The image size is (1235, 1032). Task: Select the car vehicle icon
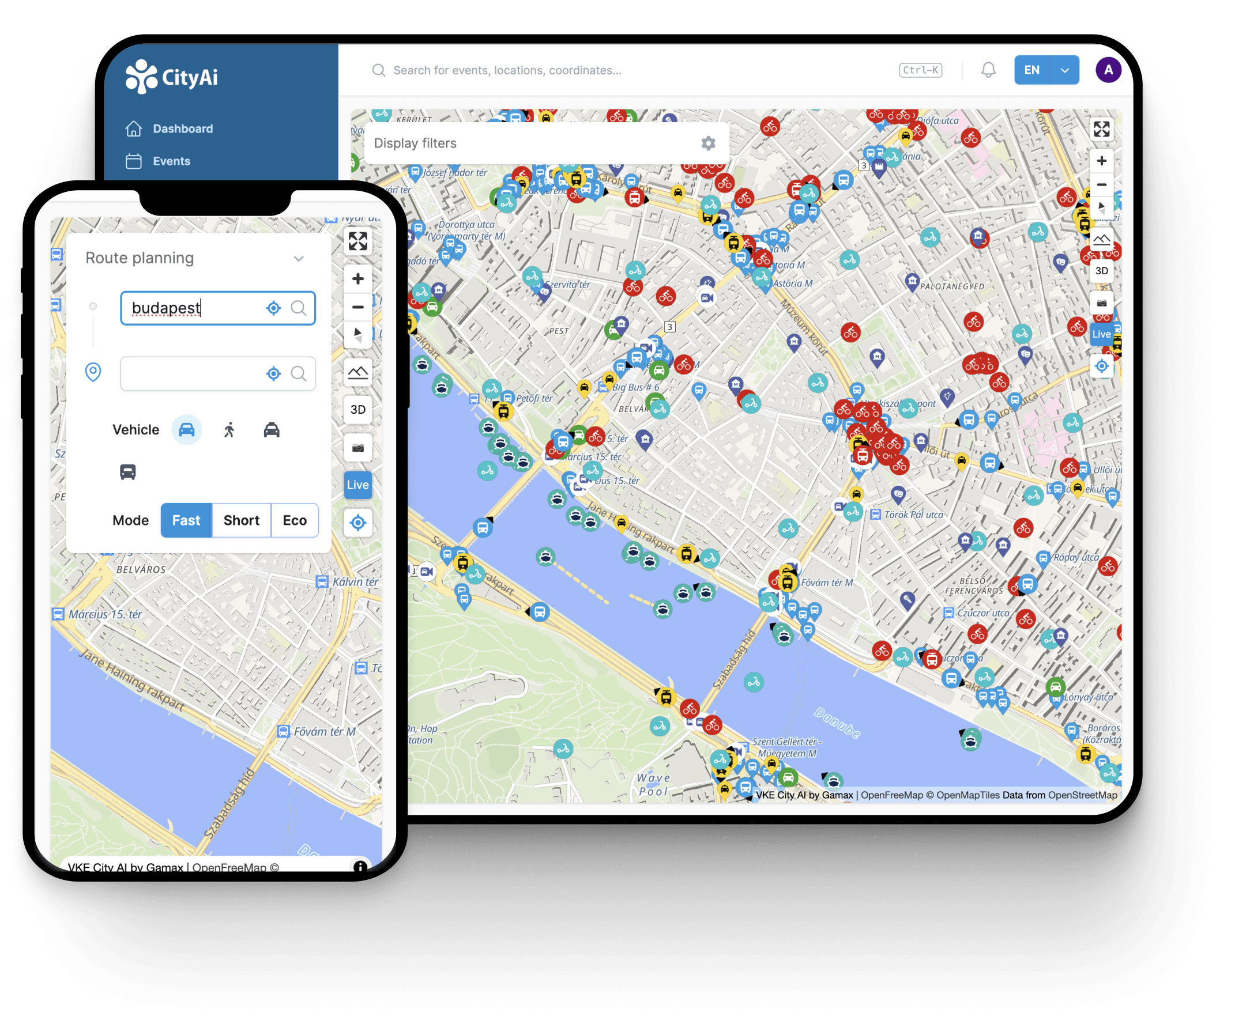185,430
